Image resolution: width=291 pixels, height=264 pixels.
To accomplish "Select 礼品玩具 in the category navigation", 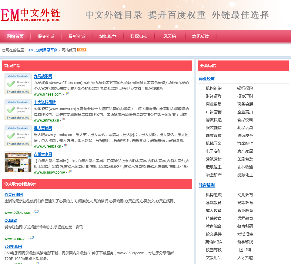I will click(x=245, y=128).
